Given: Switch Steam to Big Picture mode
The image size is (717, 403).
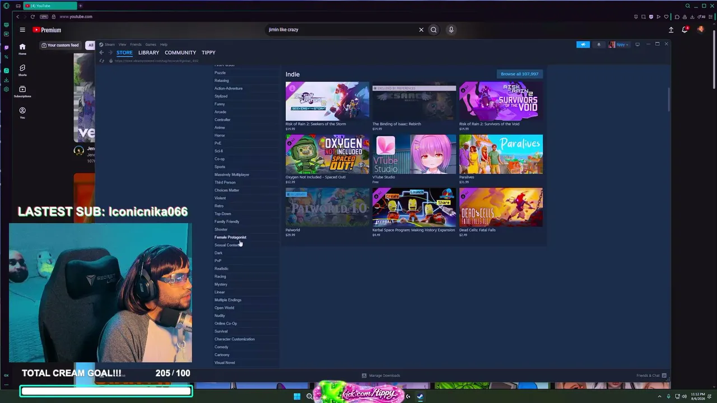Looking at the screenshot, I should [637, 44].
